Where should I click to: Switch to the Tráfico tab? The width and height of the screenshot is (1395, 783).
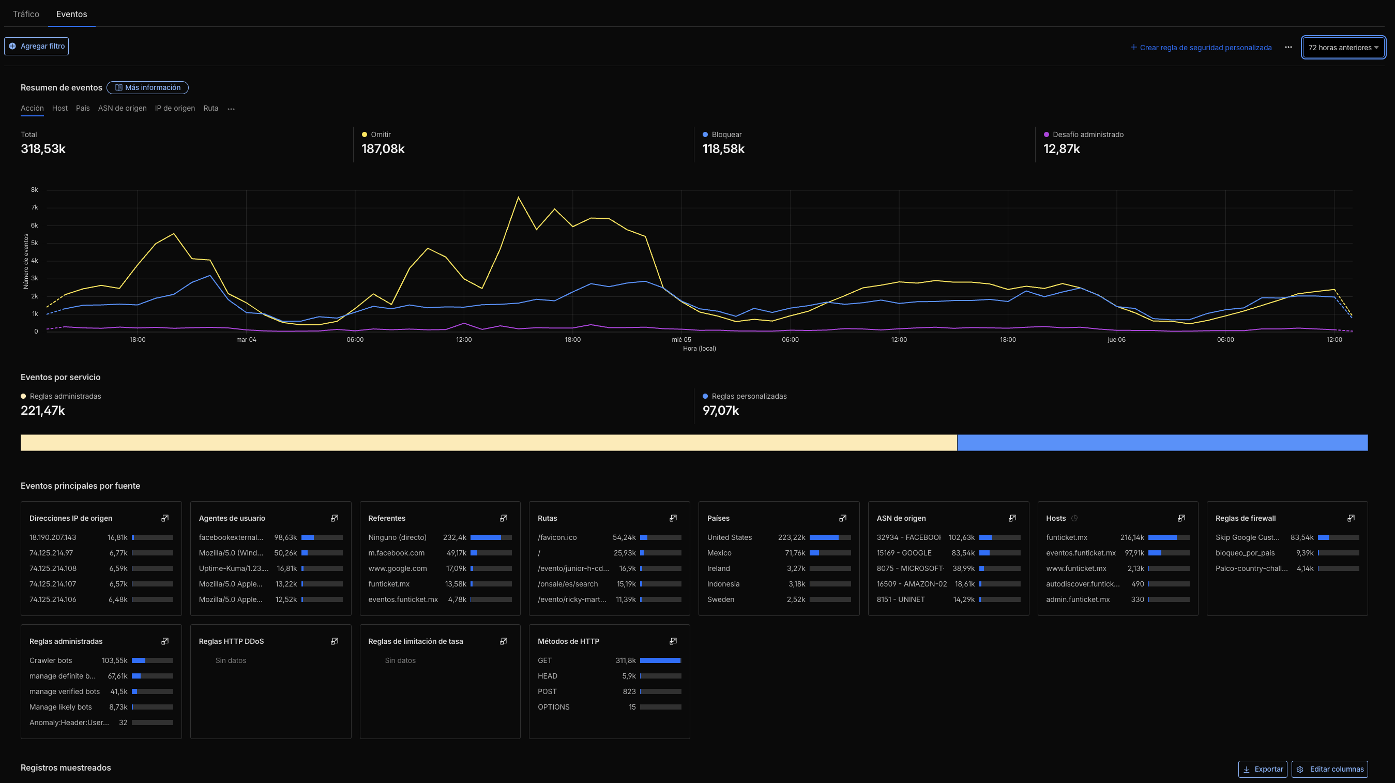point(25,14)
